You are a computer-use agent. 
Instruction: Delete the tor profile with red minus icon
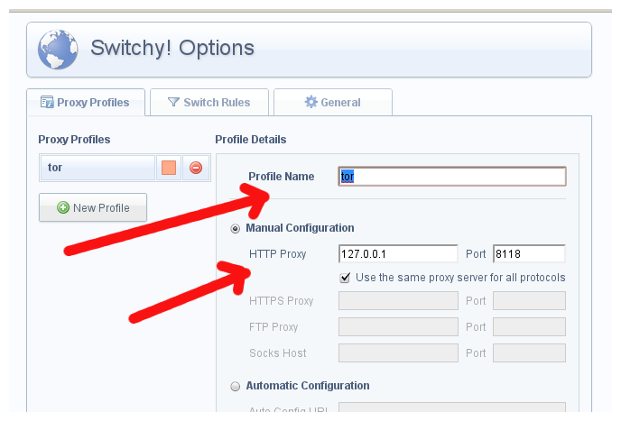coord(196,168)
